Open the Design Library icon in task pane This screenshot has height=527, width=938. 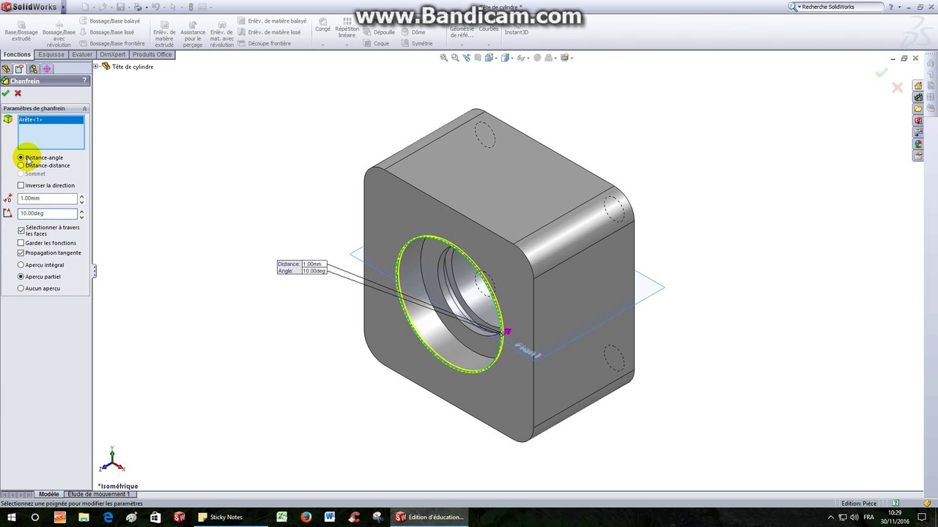coord(917,97)
